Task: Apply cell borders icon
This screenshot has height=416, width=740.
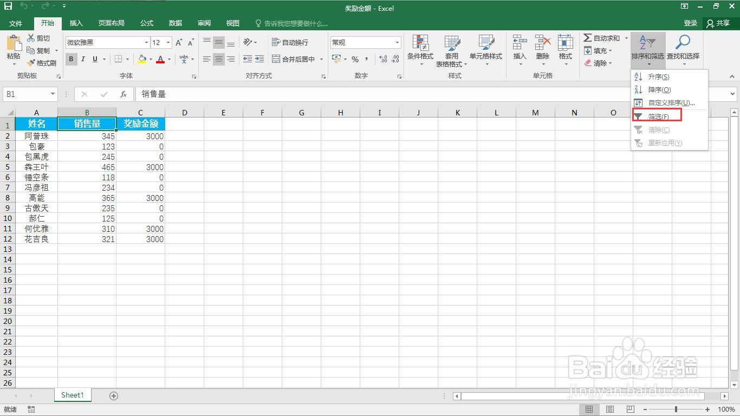Action: tap(119, 59)
